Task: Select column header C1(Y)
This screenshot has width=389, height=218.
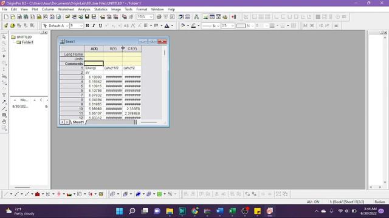Action: [x=132, y=48]
